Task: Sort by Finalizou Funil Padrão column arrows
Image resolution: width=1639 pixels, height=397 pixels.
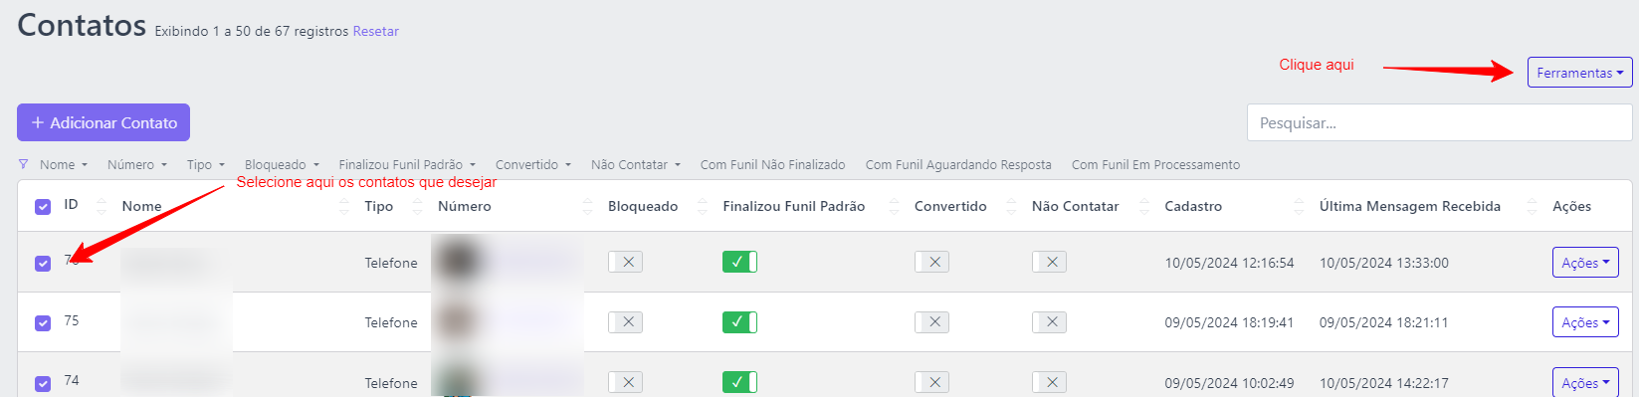Action: [x=894, y=206]
